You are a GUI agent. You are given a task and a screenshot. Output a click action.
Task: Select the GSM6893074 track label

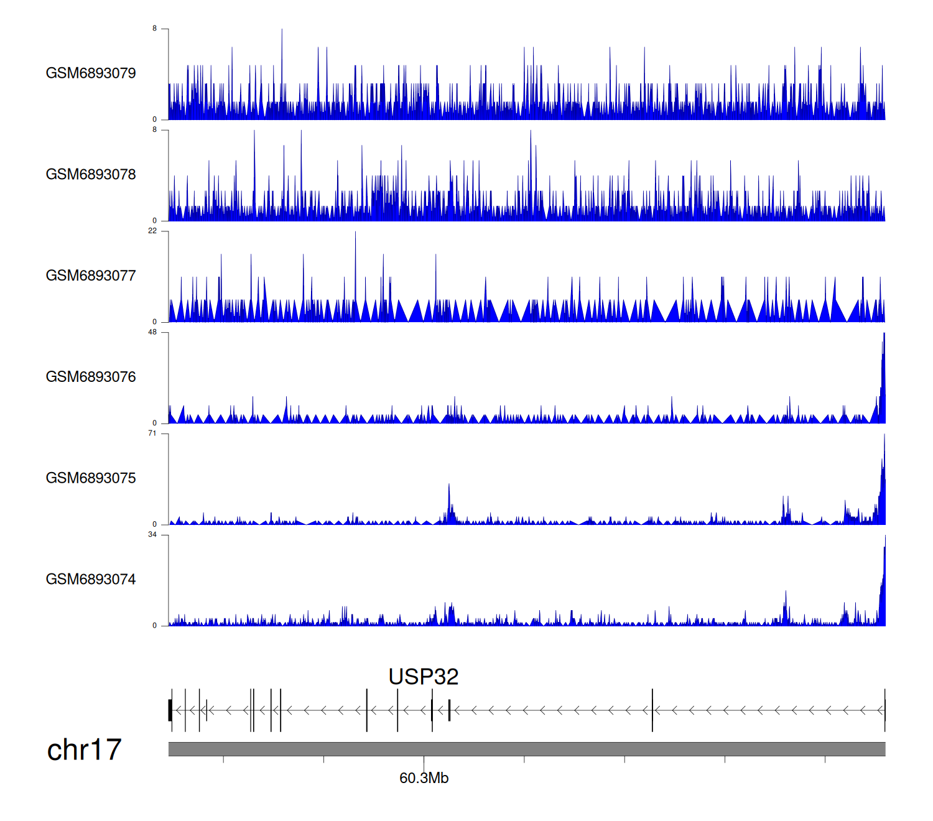(91, 580)
